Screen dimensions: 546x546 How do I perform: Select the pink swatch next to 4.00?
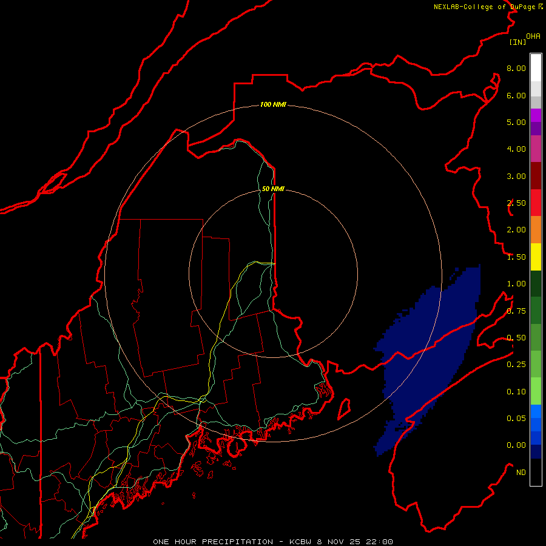536,149
